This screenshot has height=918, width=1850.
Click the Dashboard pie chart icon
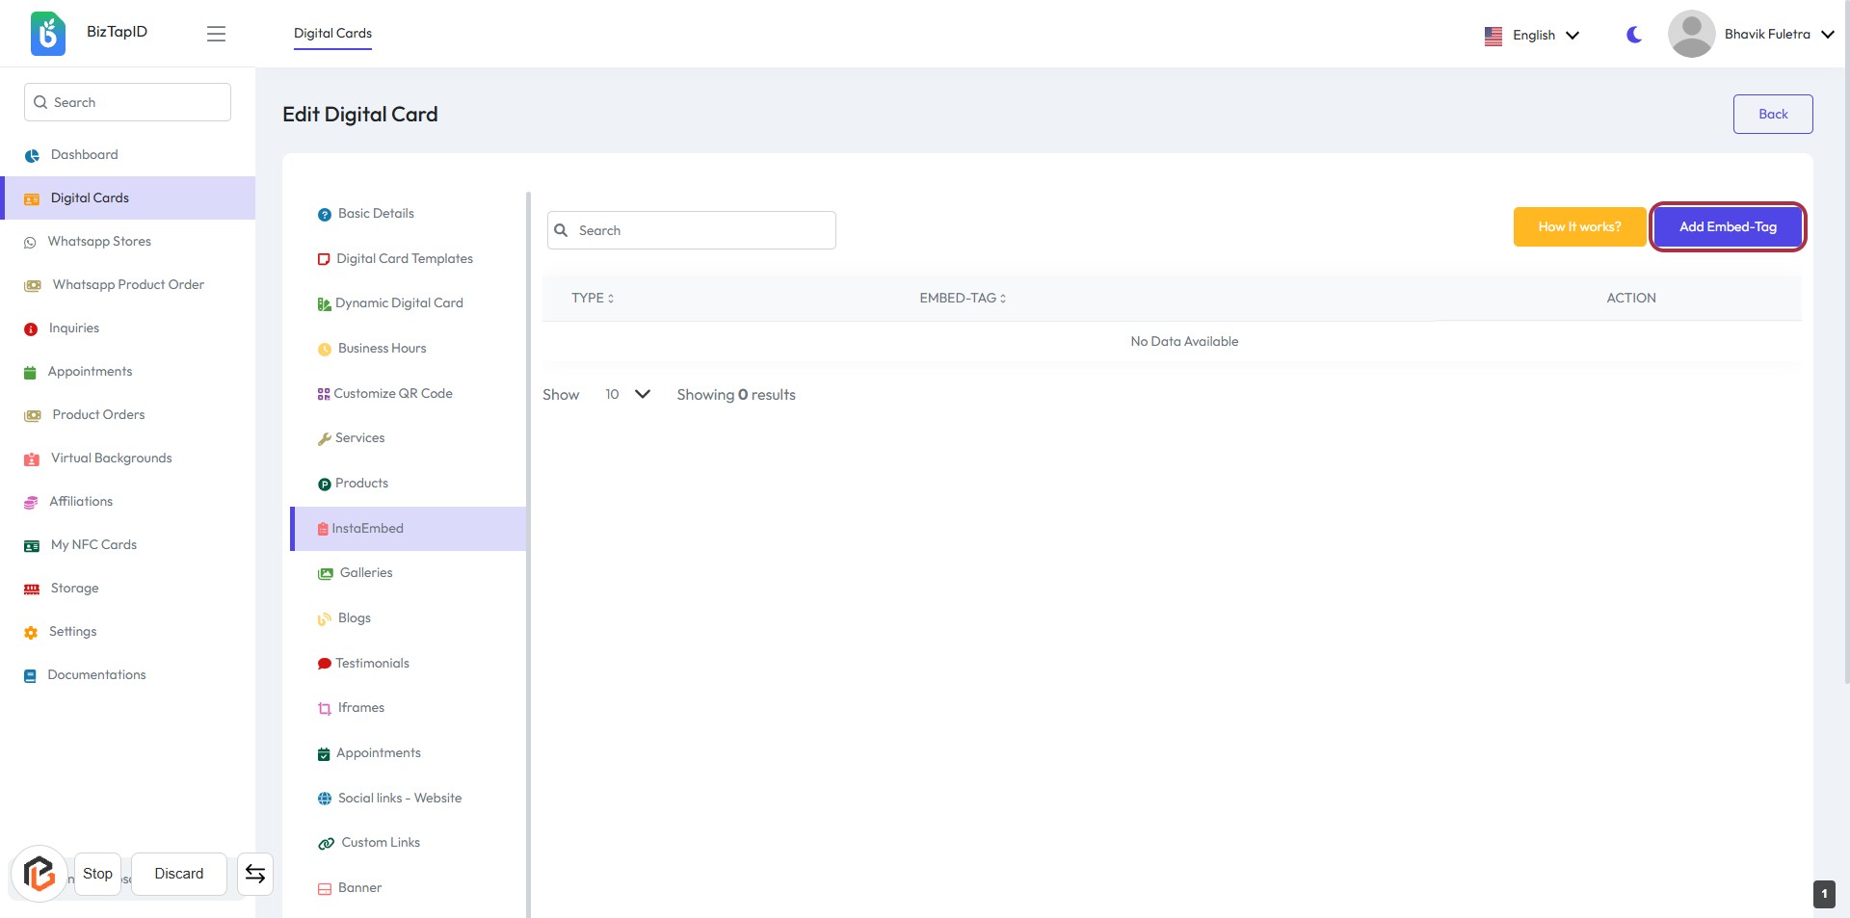pyautogui.click(x=32, y=155)
